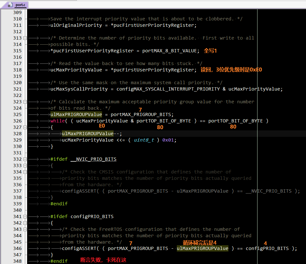306x264 pixels.
Task: Collapse the #ifdef __NVIC_PRIO_BITS block at line 332
Action: (25, 159)
